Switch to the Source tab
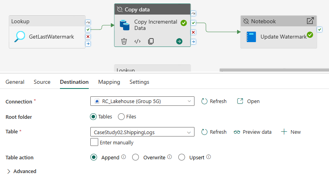The width and height of the screenshot is (329, 177). (42, 82)
